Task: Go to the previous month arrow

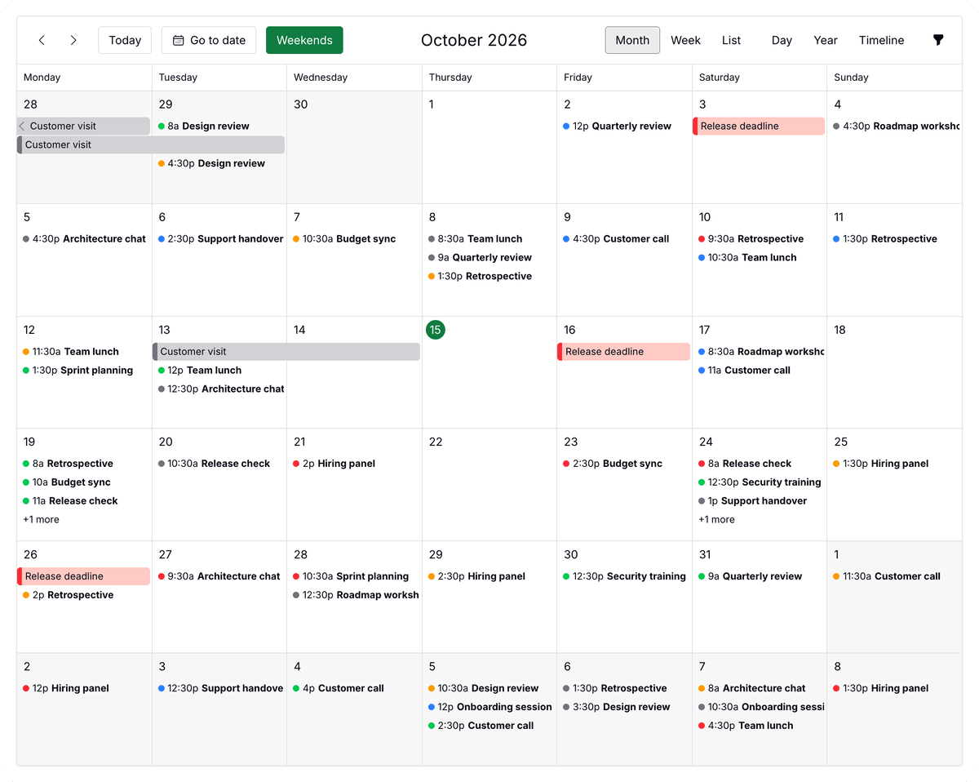Action: 42,40
